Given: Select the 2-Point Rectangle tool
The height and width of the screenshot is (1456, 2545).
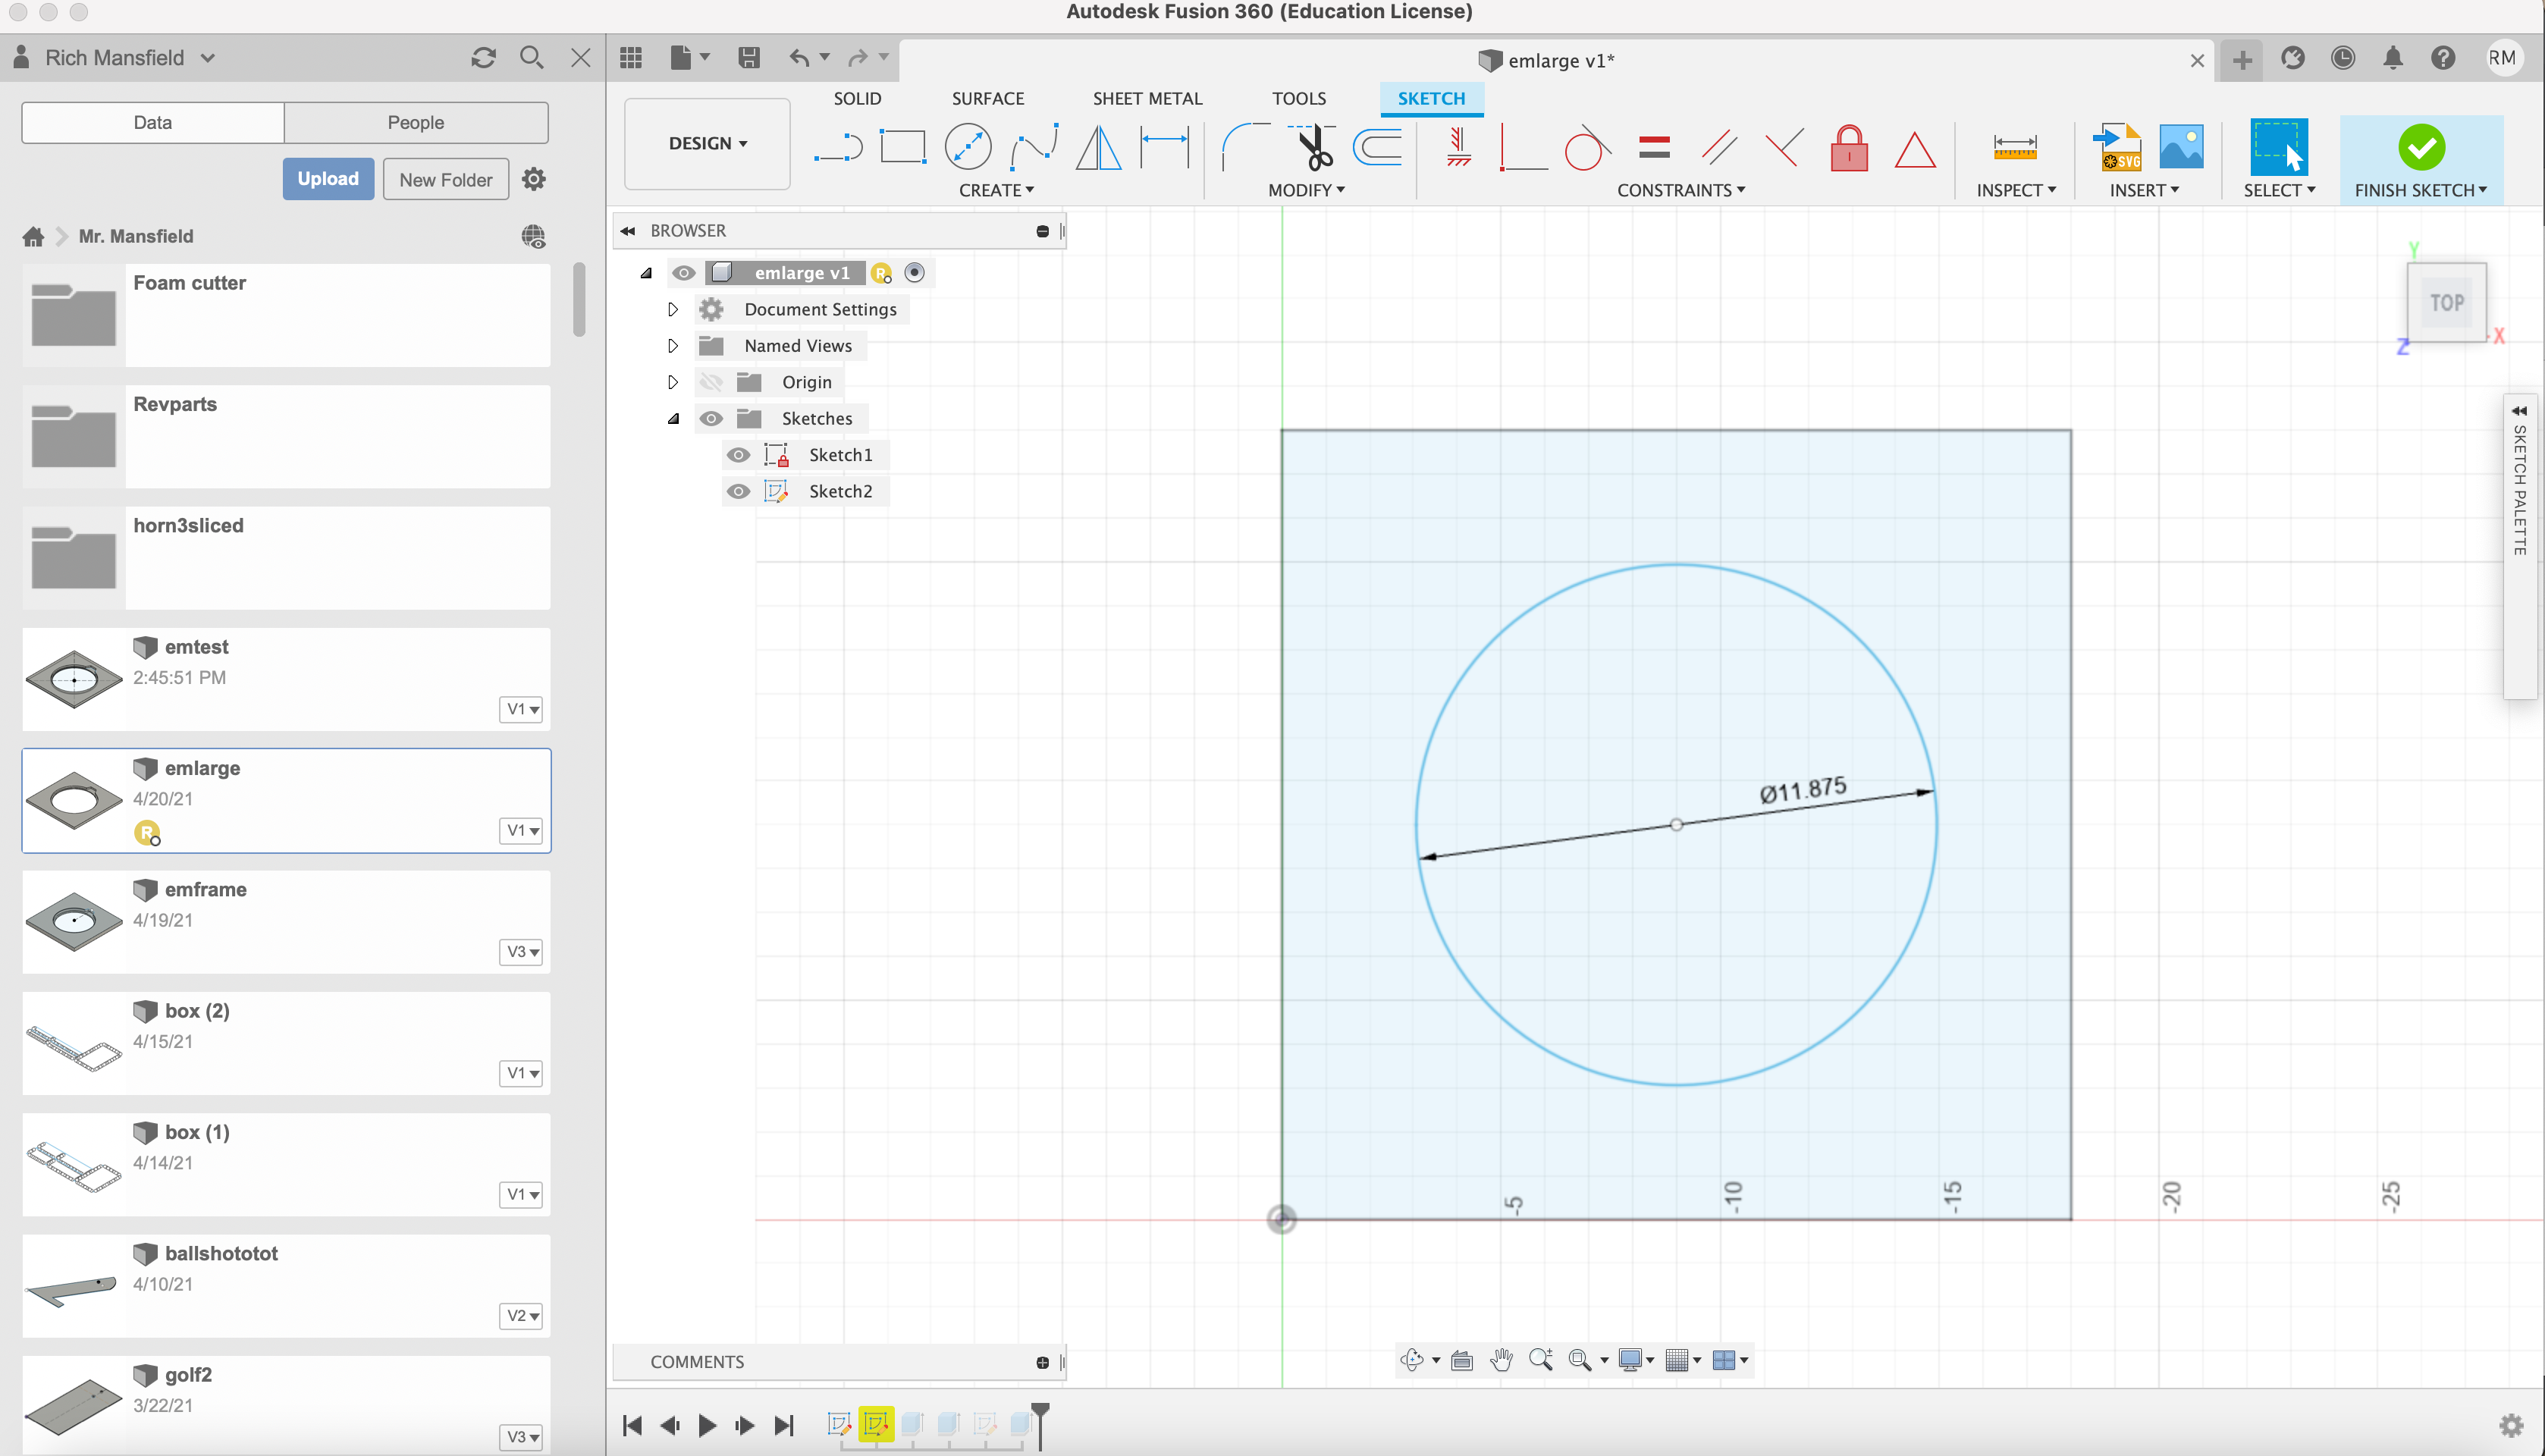Looking at the screenshot, I should (902, 148).
